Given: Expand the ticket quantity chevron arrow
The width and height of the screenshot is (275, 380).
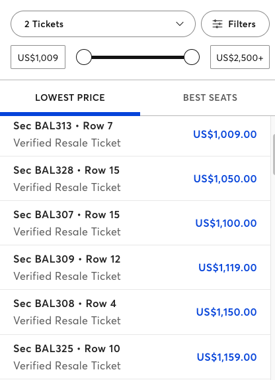Looking at the screenshot, I should (180, 24).
